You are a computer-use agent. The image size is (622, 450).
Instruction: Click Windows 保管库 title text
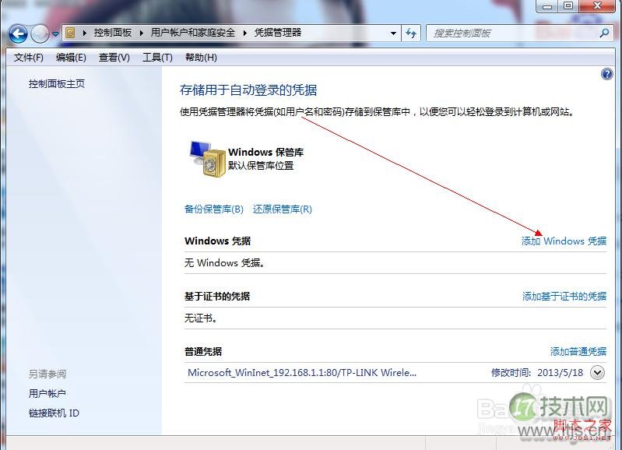tap(265, 152)
